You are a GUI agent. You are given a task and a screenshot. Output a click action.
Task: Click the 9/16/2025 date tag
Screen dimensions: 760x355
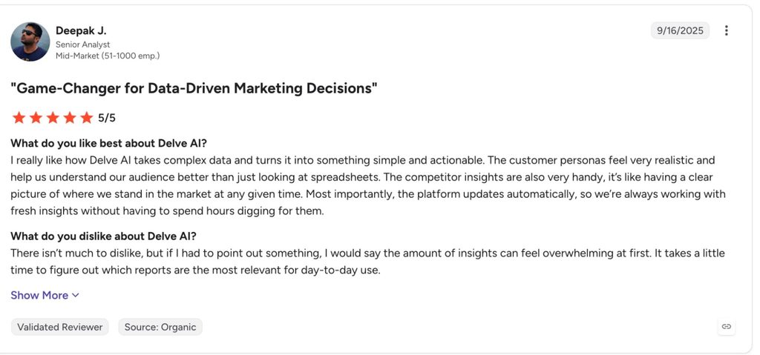[680, 30]
